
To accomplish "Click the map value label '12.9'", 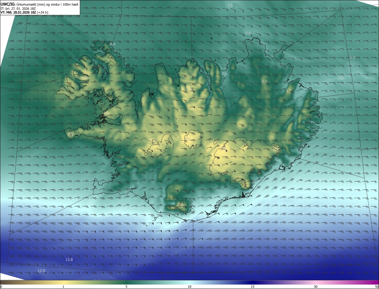I will pyautogui.click(x=41, y=271).
